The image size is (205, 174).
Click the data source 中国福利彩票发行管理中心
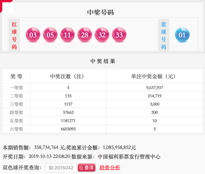point(129,157)
